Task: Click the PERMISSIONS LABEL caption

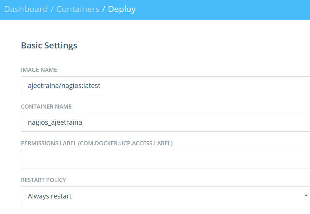Action: click(97, 143)
